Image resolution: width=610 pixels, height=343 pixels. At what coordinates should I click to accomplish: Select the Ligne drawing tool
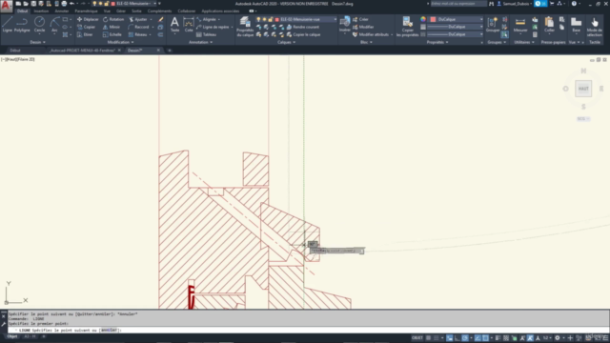coord(7,24)
